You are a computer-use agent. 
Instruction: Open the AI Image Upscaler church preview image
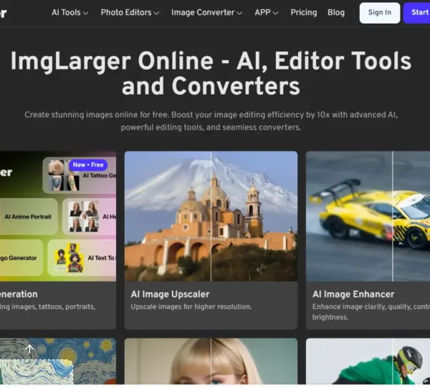[211, 216]
